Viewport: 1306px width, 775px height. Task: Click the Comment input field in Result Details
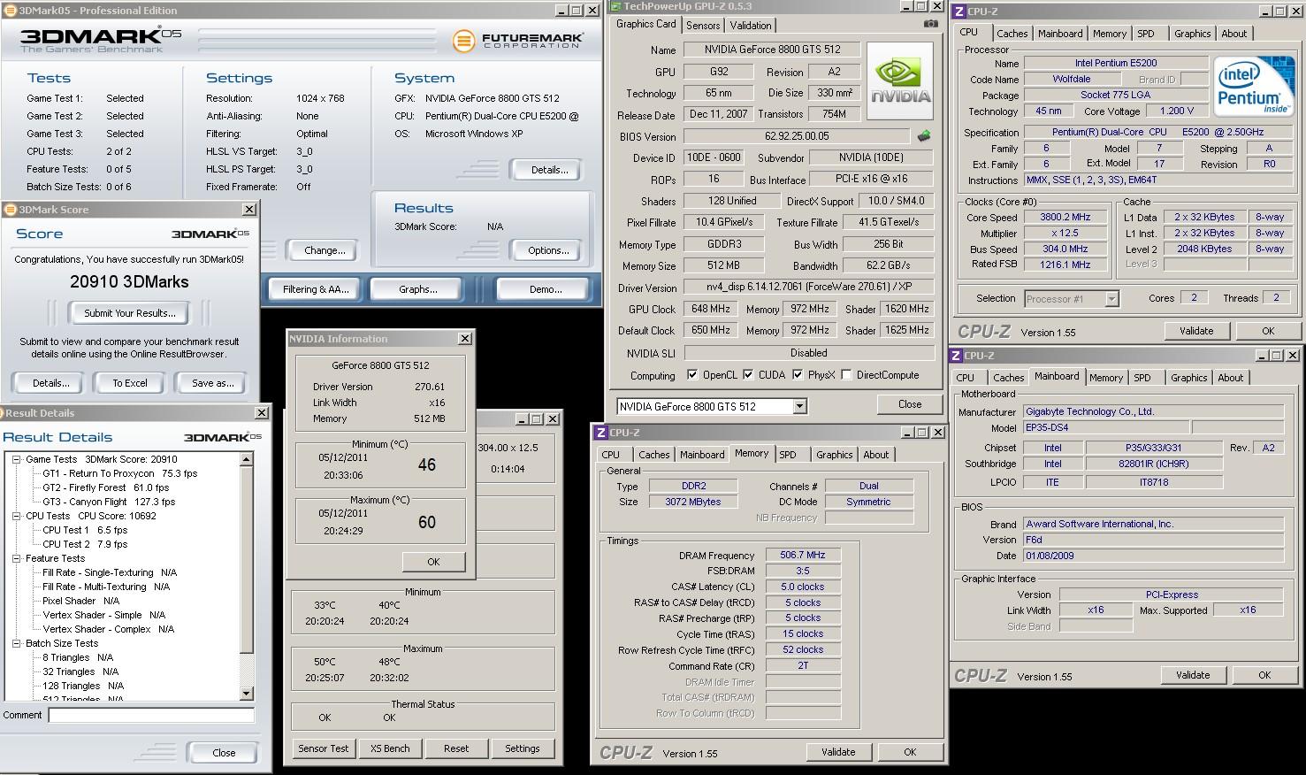point(151,715)
